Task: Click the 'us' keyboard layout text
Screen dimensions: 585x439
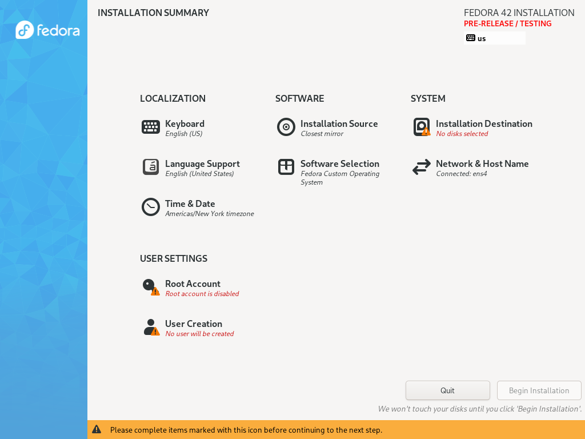Action: 482,38
